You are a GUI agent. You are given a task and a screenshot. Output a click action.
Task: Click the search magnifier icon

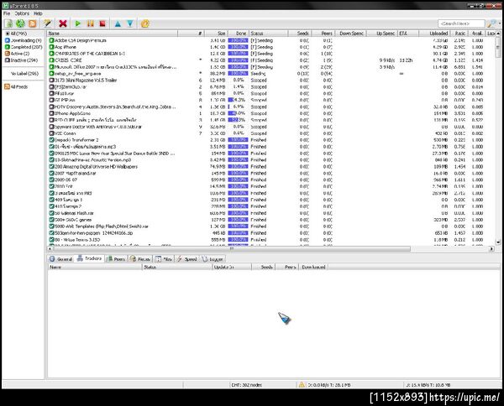point(491,23)
